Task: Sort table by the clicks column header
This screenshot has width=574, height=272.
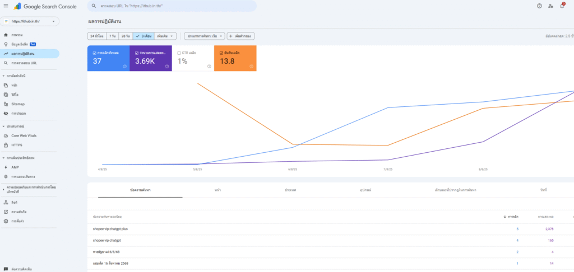Action: [511, 217]
